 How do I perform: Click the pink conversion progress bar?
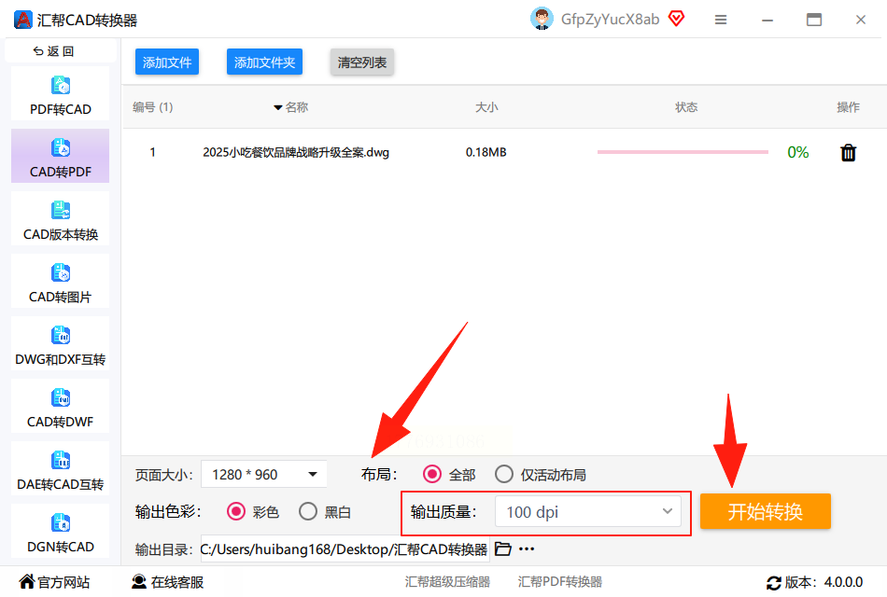tap(683, 152)
